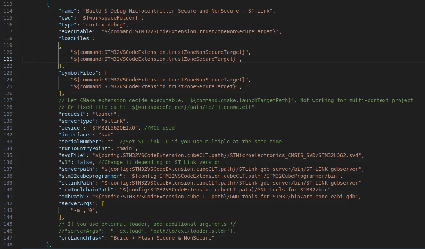Viewport: 425px width, 249px height.
Task: Click the trustZoneSecureTarget string on line 121
Action: (155, 59)
